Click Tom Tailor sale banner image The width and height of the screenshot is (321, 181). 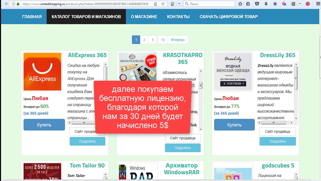point(42,172)
